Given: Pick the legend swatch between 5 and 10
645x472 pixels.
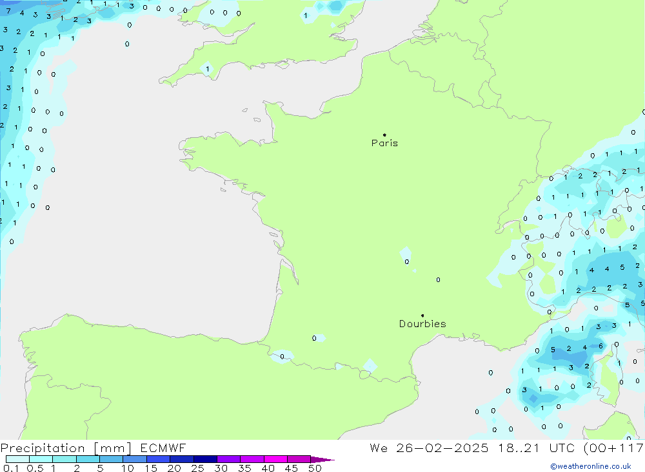Looking at the screenshot, I should click(111, 459).
